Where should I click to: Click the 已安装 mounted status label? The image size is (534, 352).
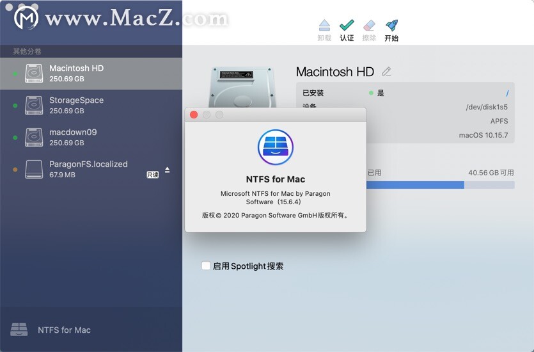click(x=313, y=93)
